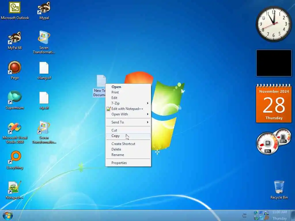Select the Microsoft Outlook desktop icon

(15, 11)
